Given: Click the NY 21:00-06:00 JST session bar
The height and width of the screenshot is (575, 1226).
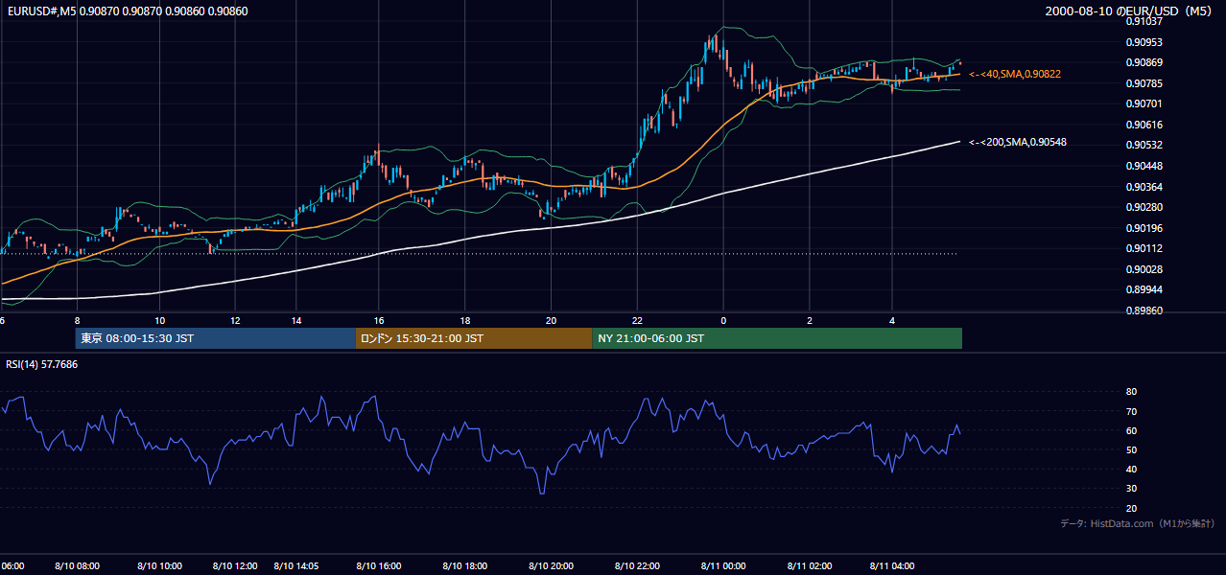Looking at the screenshot, I should tap(777, 338).
